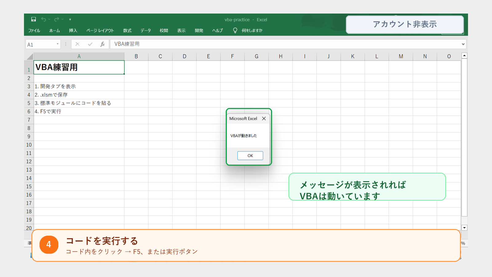Screen dimensions: 492x277
Task: Click the formula bar showing VBA練習用
Action: 285,44
